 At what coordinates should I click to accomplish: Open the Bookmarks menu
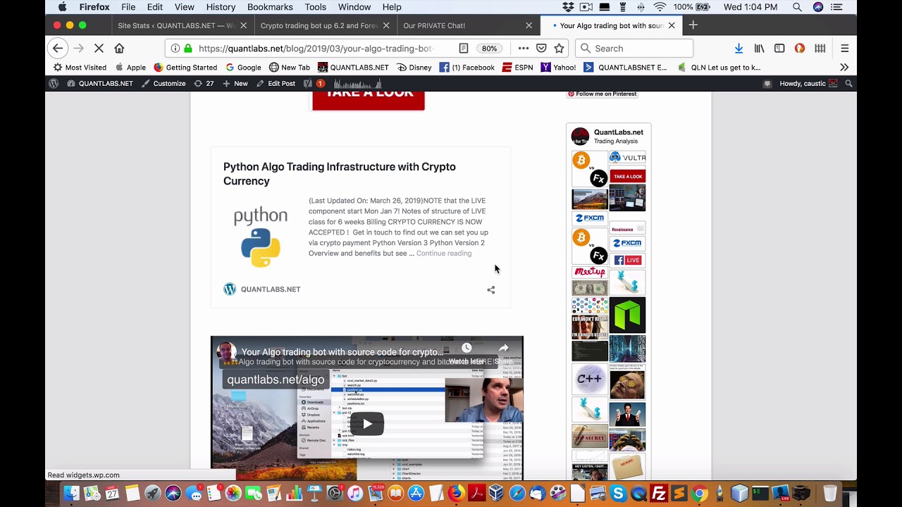270,7
